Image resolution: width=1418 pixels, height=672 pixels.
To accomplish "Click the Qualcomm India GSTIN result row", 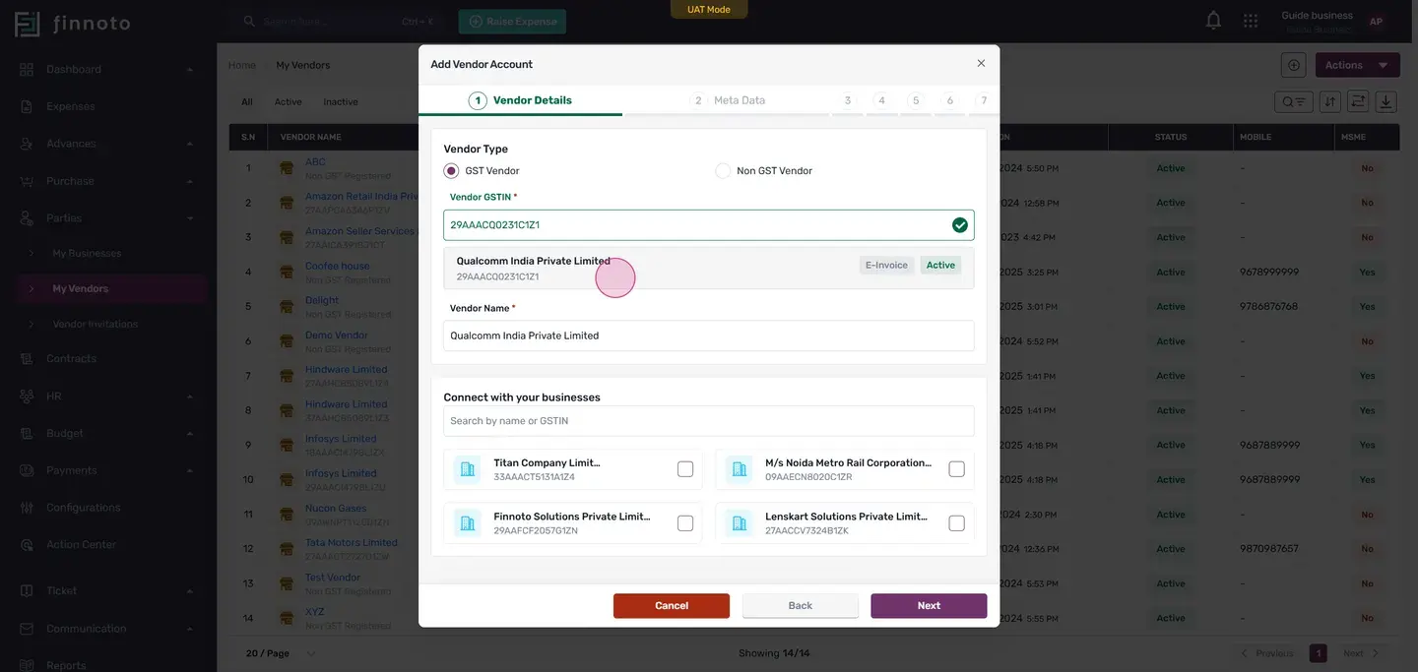I will point(709,269).
